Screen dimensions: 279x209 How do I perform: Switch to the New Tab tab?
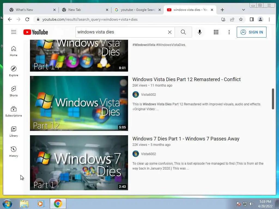click(84, 10)
